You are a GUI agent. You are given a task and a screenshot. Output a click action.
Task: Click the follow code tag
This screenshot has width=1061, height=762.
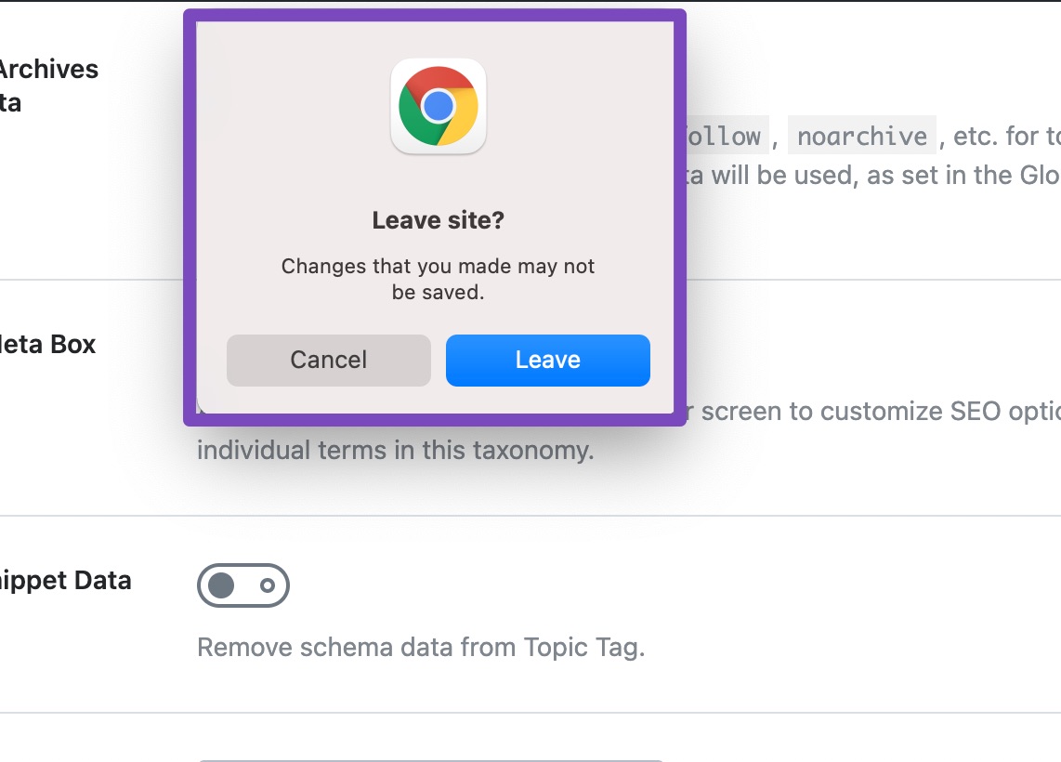(x=729, y=136)
